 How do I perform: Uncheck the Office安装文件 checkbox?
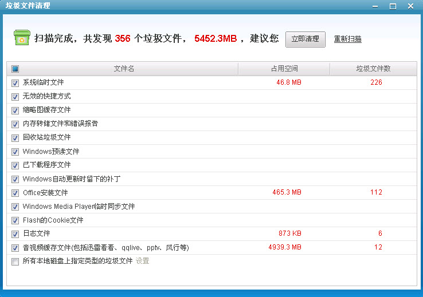[15, 193]
